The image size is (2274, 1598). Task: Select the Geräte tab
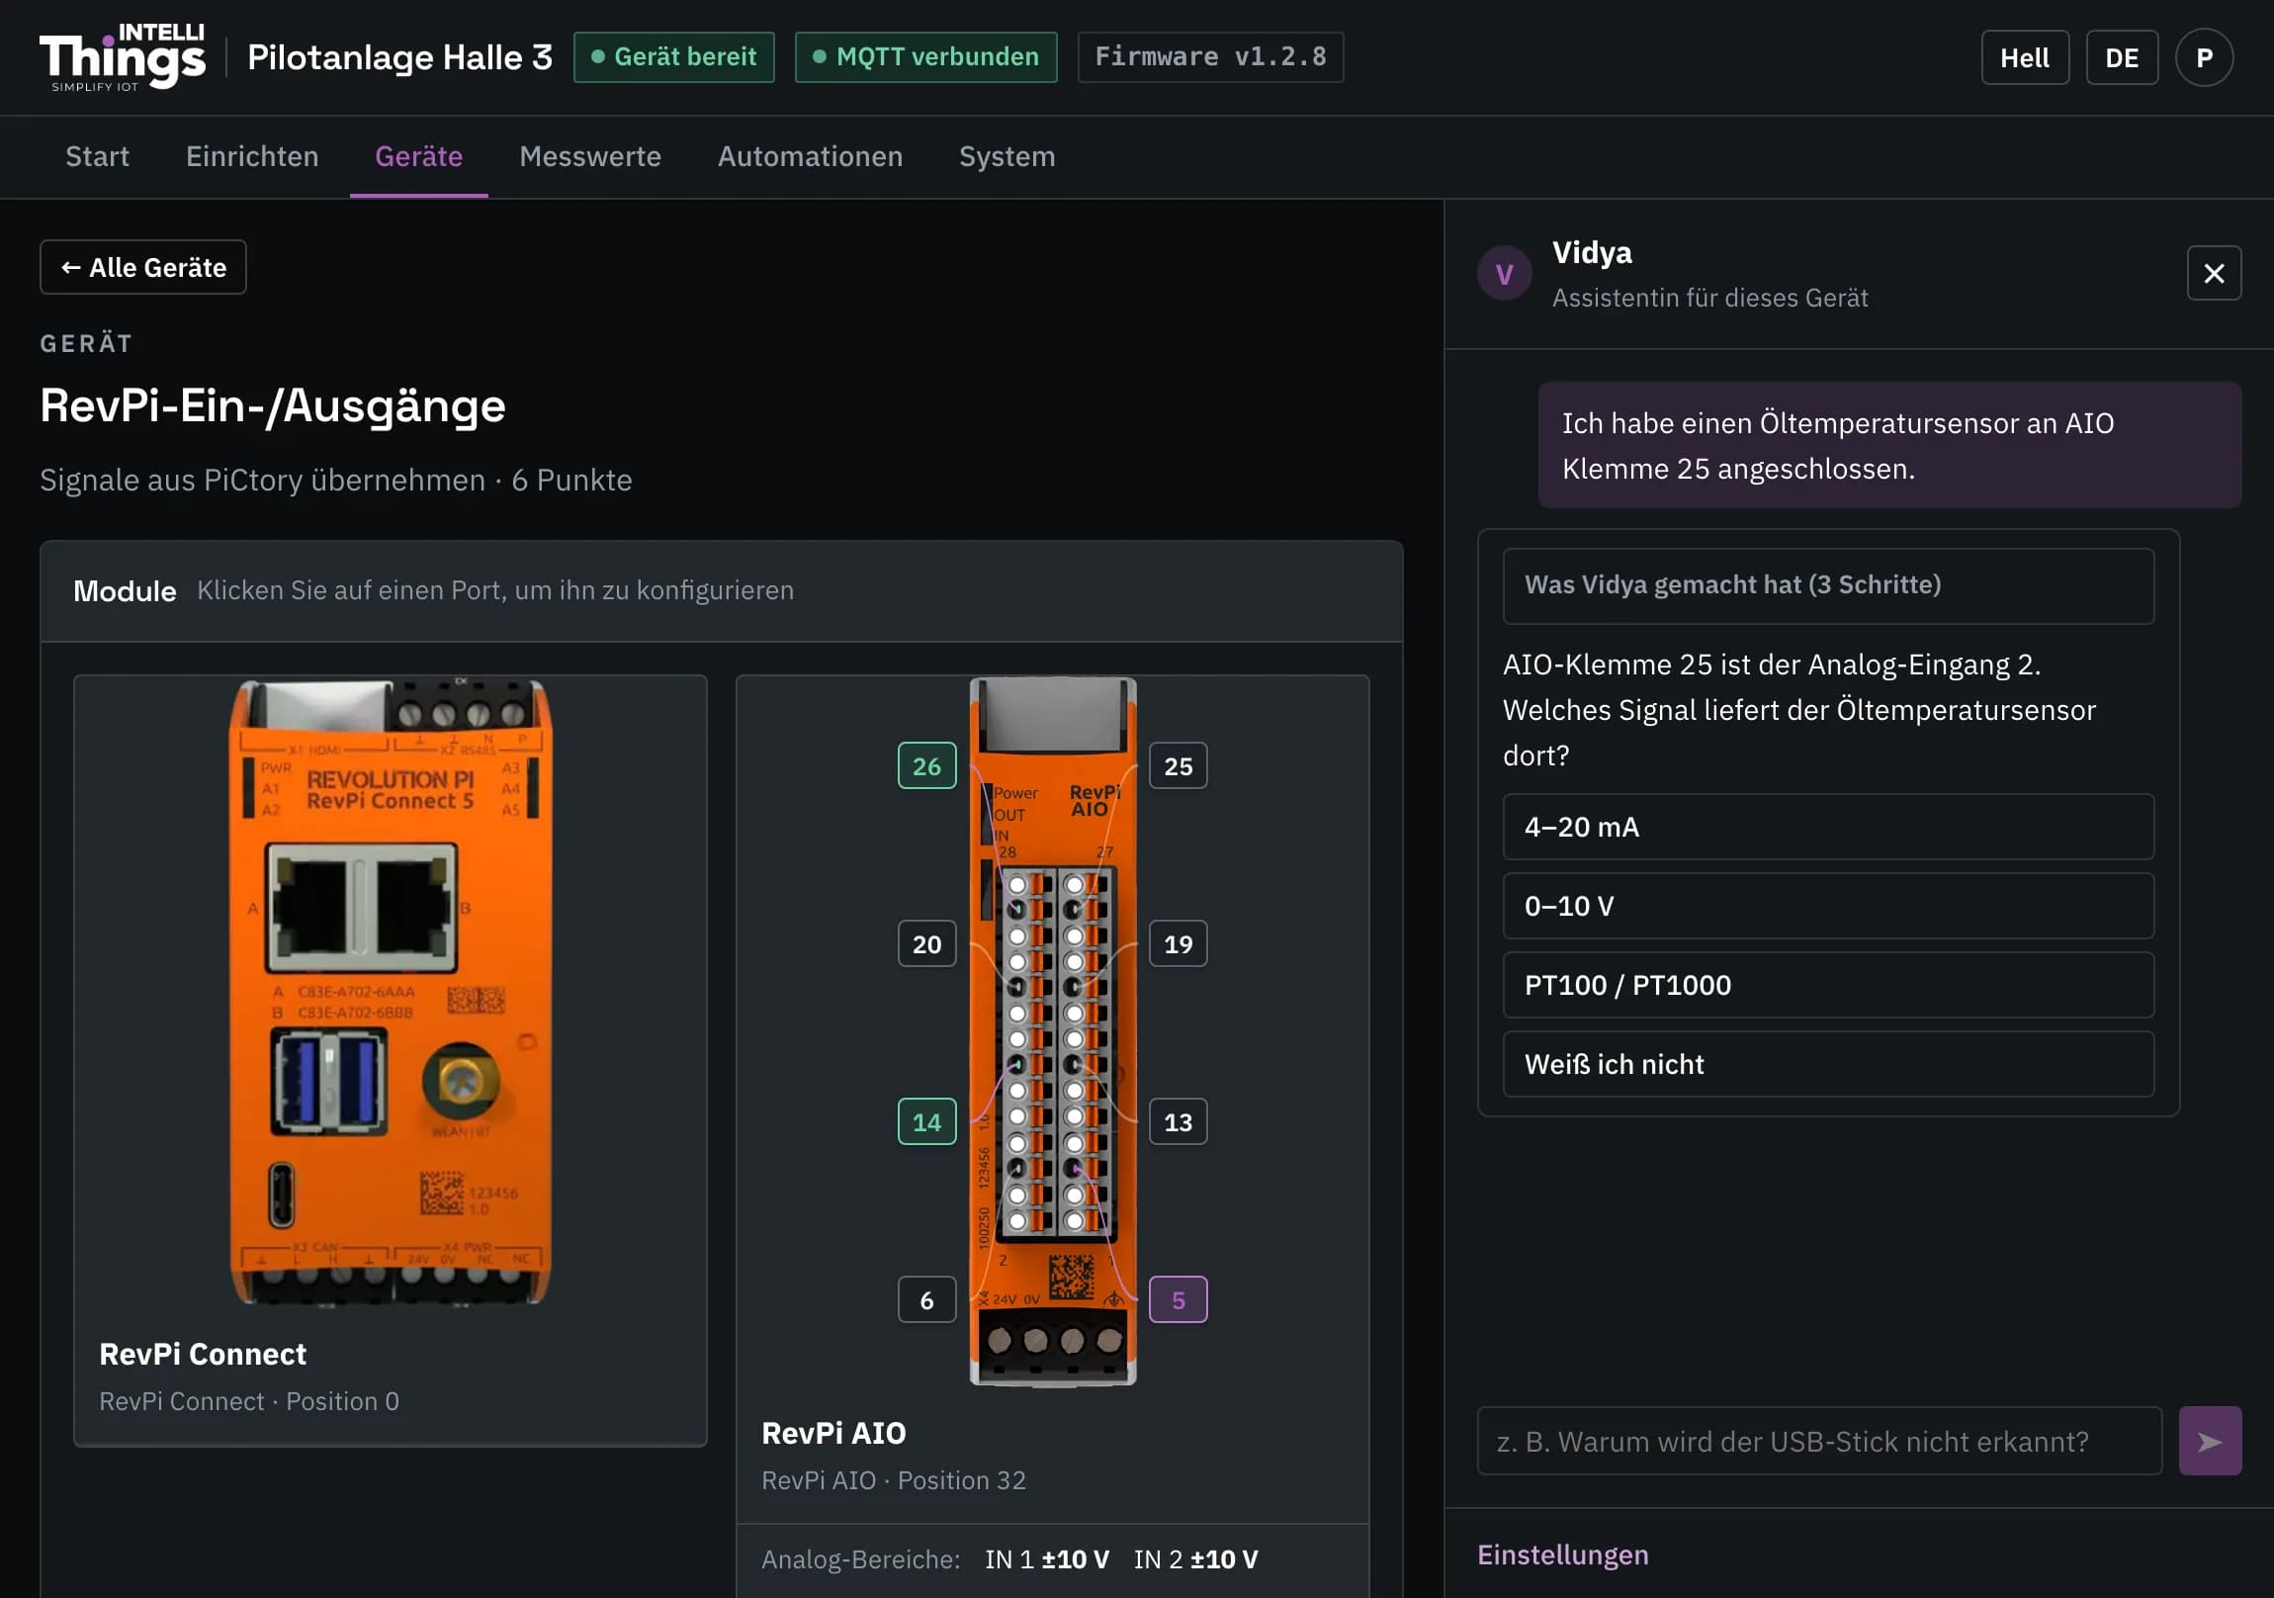click(x=418, y=156)
